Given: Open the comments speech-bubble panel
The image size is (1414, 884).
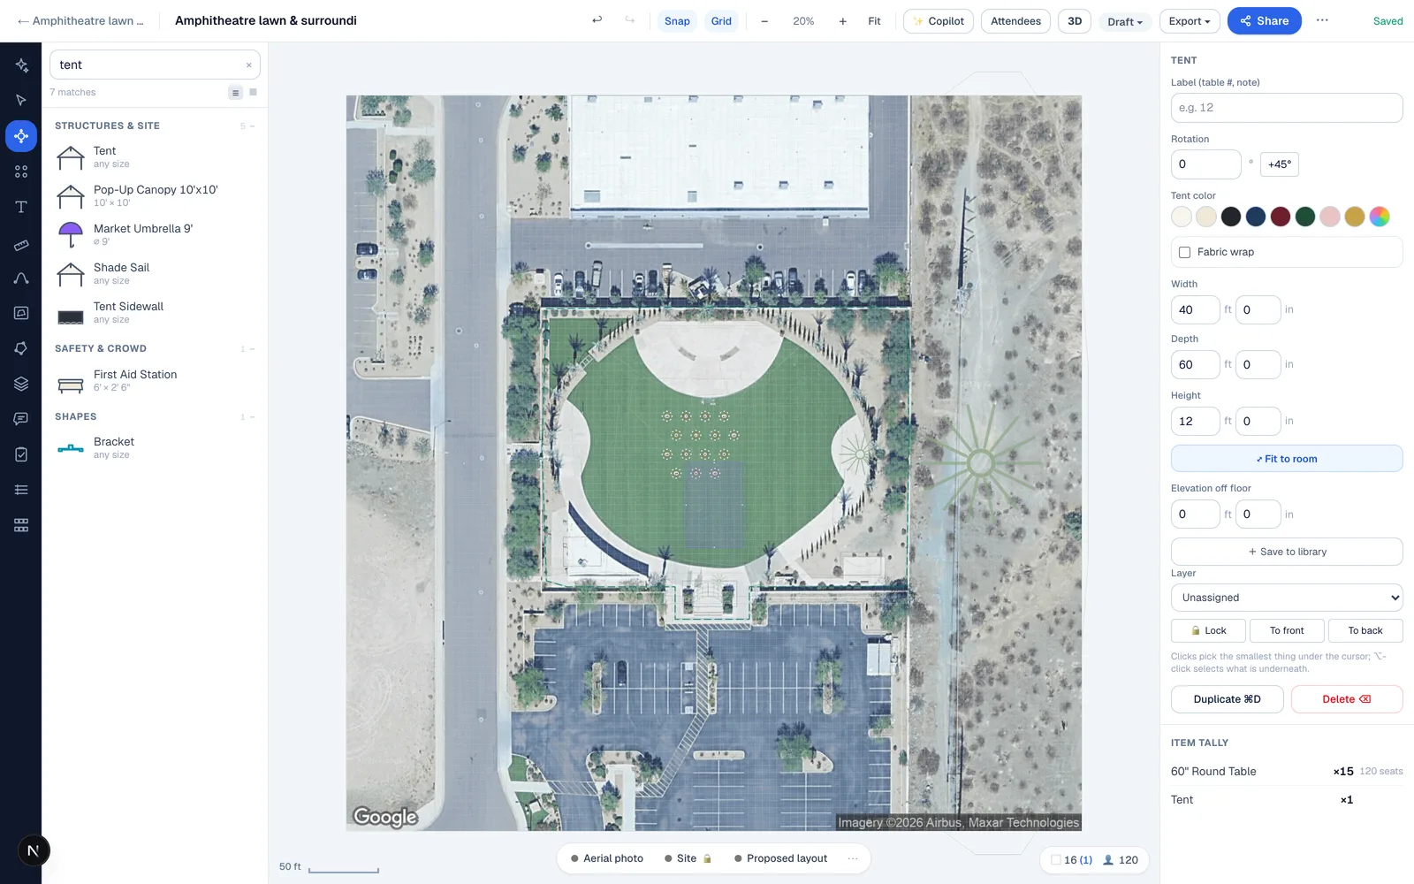Looking at the screenshot, I should (x=21, y=419).
